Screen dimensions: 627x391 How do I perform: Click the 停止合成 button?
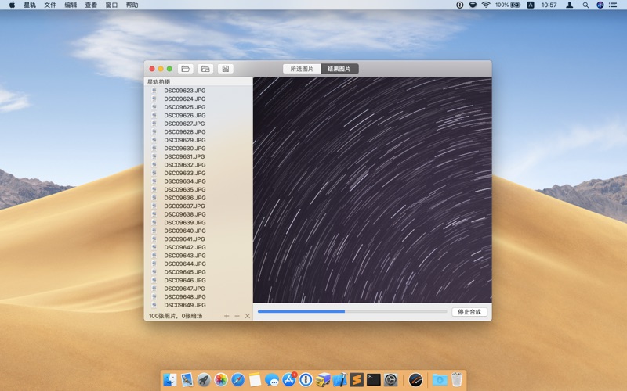point(469,312)
